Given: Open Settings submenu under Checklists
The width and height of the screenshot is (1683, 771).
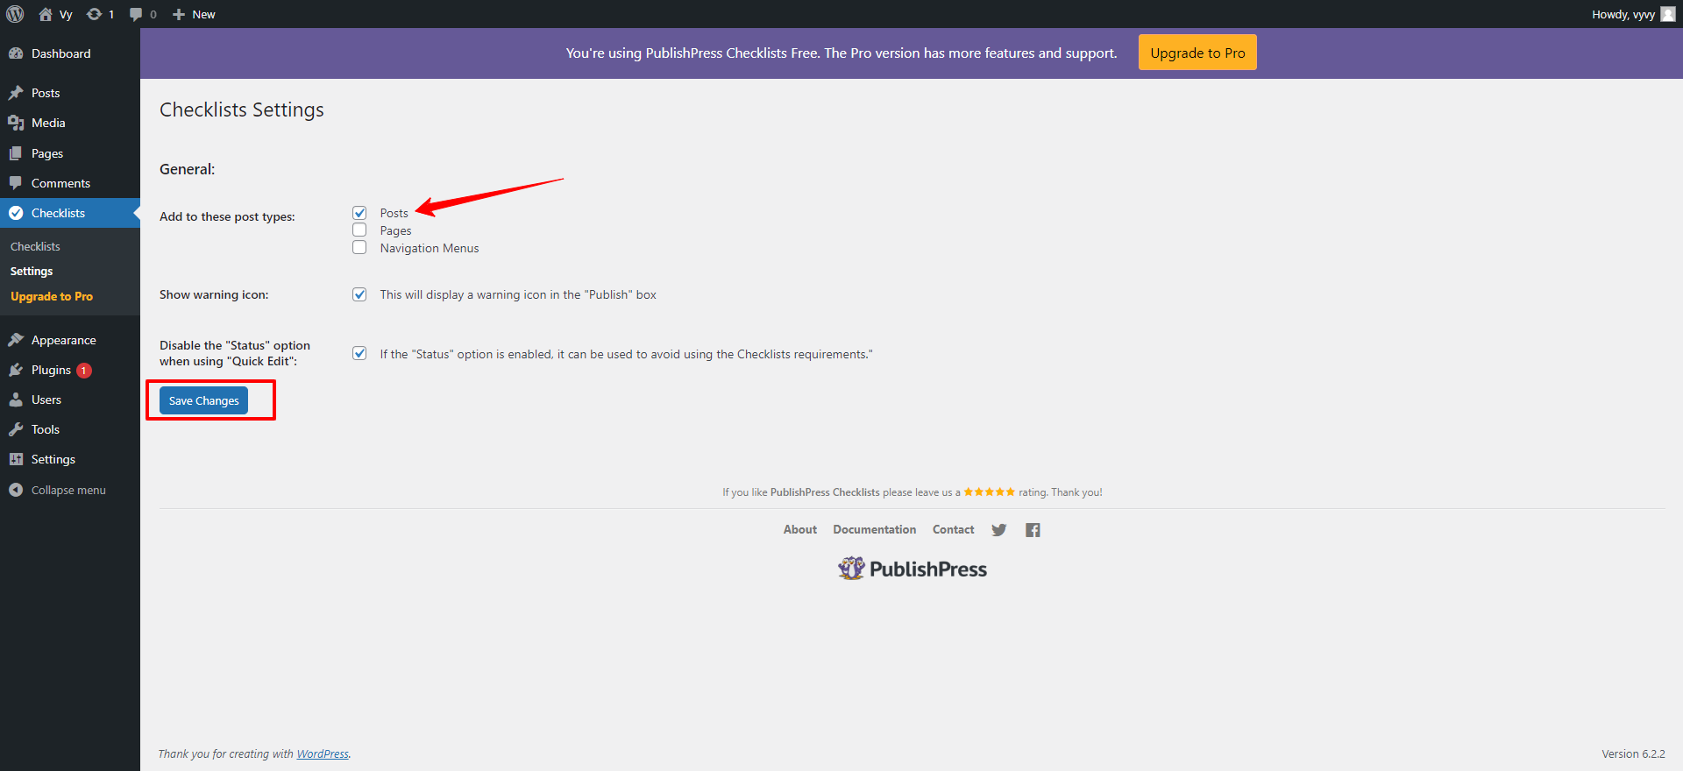Looking at the screenshot, I should (32, 272).
